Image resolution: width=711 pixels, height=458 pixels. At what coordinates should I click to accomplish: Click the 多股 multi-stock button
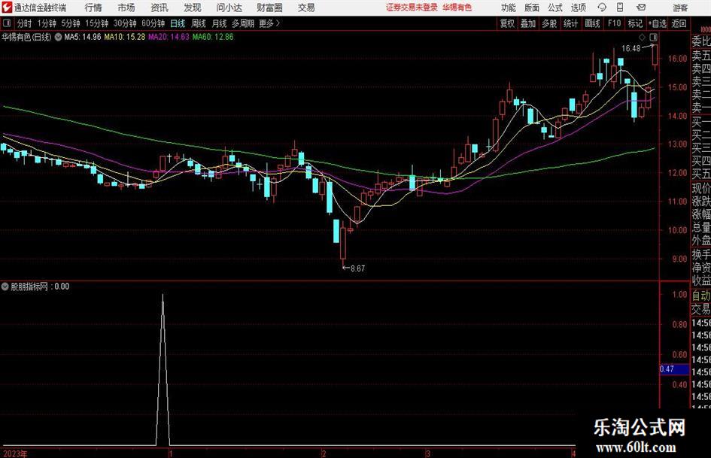pos(549,23)
